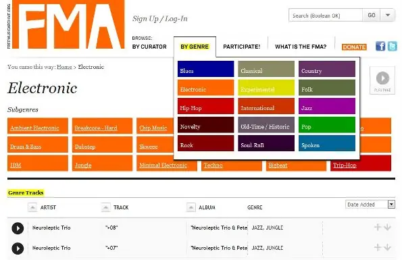Open the Sign Up / Log-In link
This screenshot has width=402, height=260.
point(160,19)
